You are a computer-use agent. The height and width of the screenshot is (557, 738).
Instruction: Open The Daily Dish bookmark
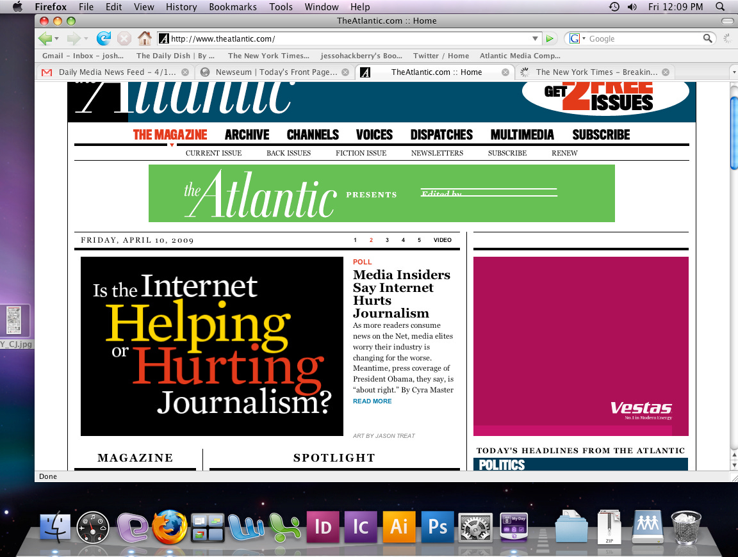pos(175,56)
